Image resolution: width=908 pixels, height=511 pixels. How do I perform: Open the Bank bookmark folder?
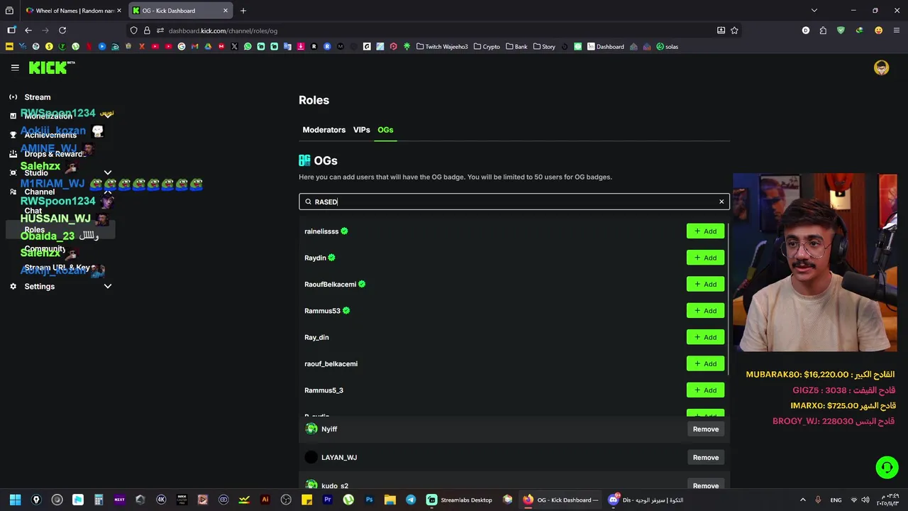pos(516,47)
